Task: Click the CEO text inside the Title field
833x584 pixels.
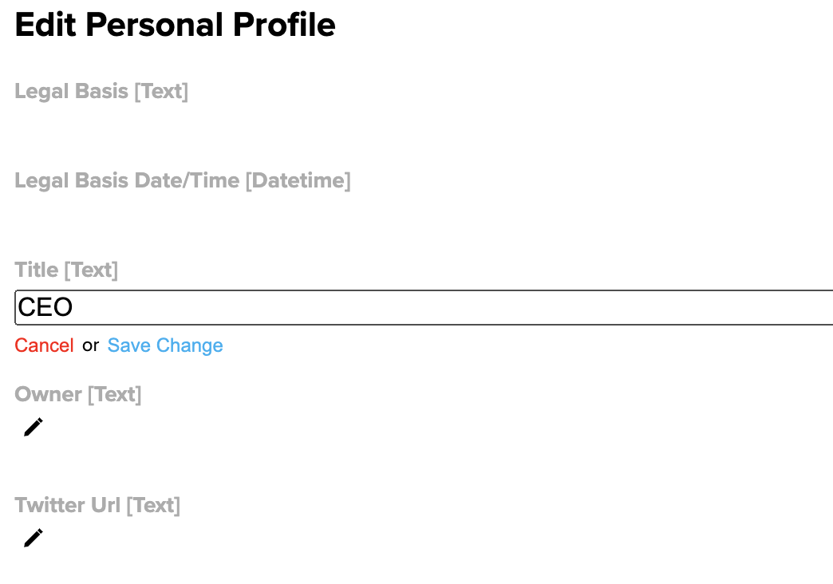Action: tap(45, 308)
